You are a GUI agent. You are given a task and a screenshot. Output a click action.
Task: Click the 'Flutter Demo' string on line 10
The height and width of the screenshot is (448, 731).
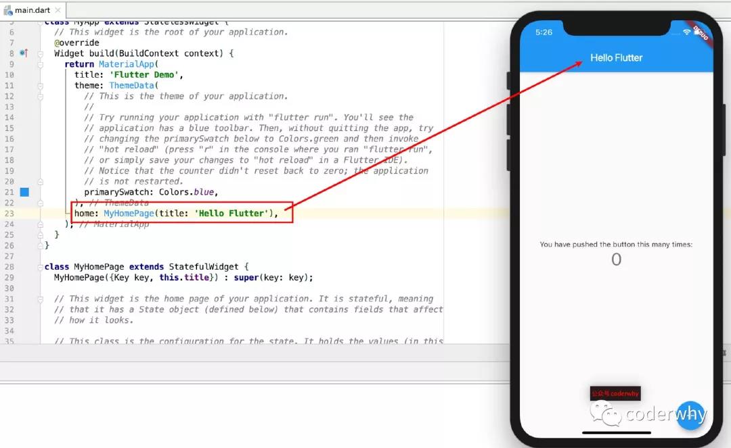pyautogui.click(x=144, y=75)
